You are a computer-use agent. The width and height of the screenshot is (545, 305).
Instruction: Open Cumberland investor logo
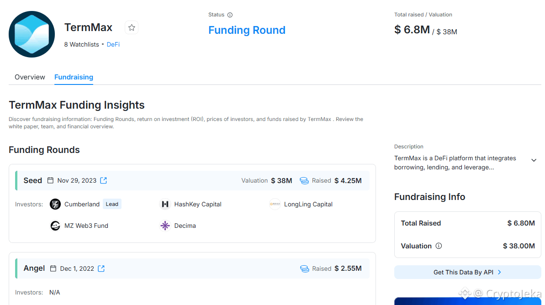click(x=55, y=204)
